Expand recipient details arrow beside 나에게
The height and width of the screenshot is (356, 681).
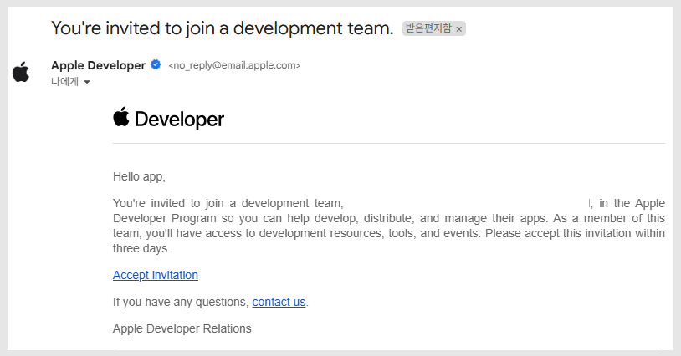click(86, 82)
